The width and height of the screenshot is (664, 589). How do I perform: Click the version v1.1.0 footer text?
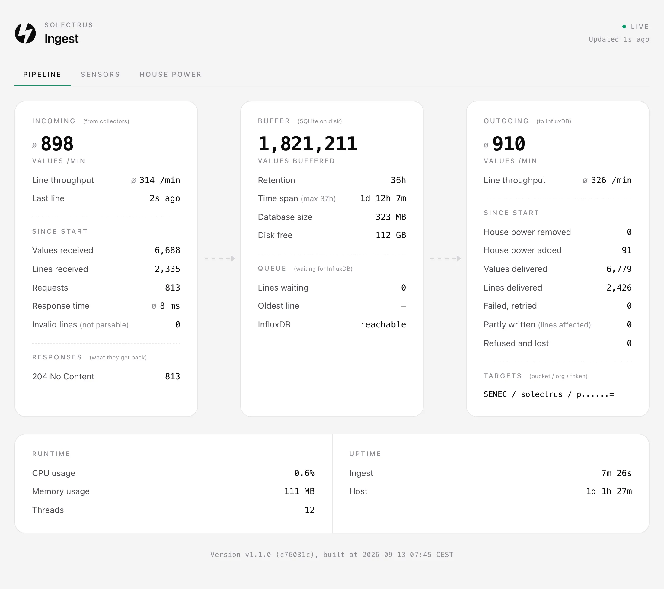coord(332,555)
